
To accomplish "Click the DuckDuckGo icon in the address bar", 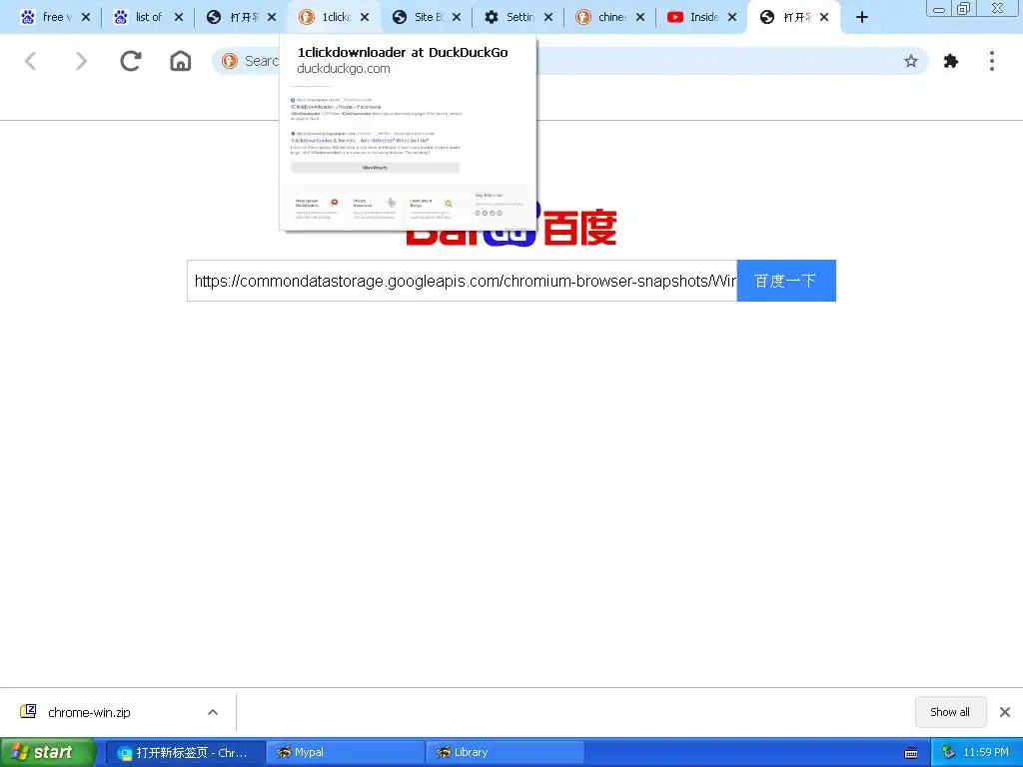I will (x=229, y=61).
